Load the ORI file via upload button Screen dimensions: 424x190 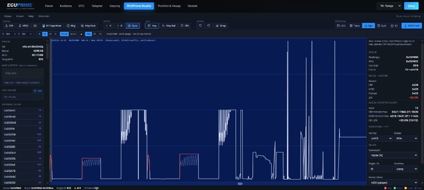(9, 26)
